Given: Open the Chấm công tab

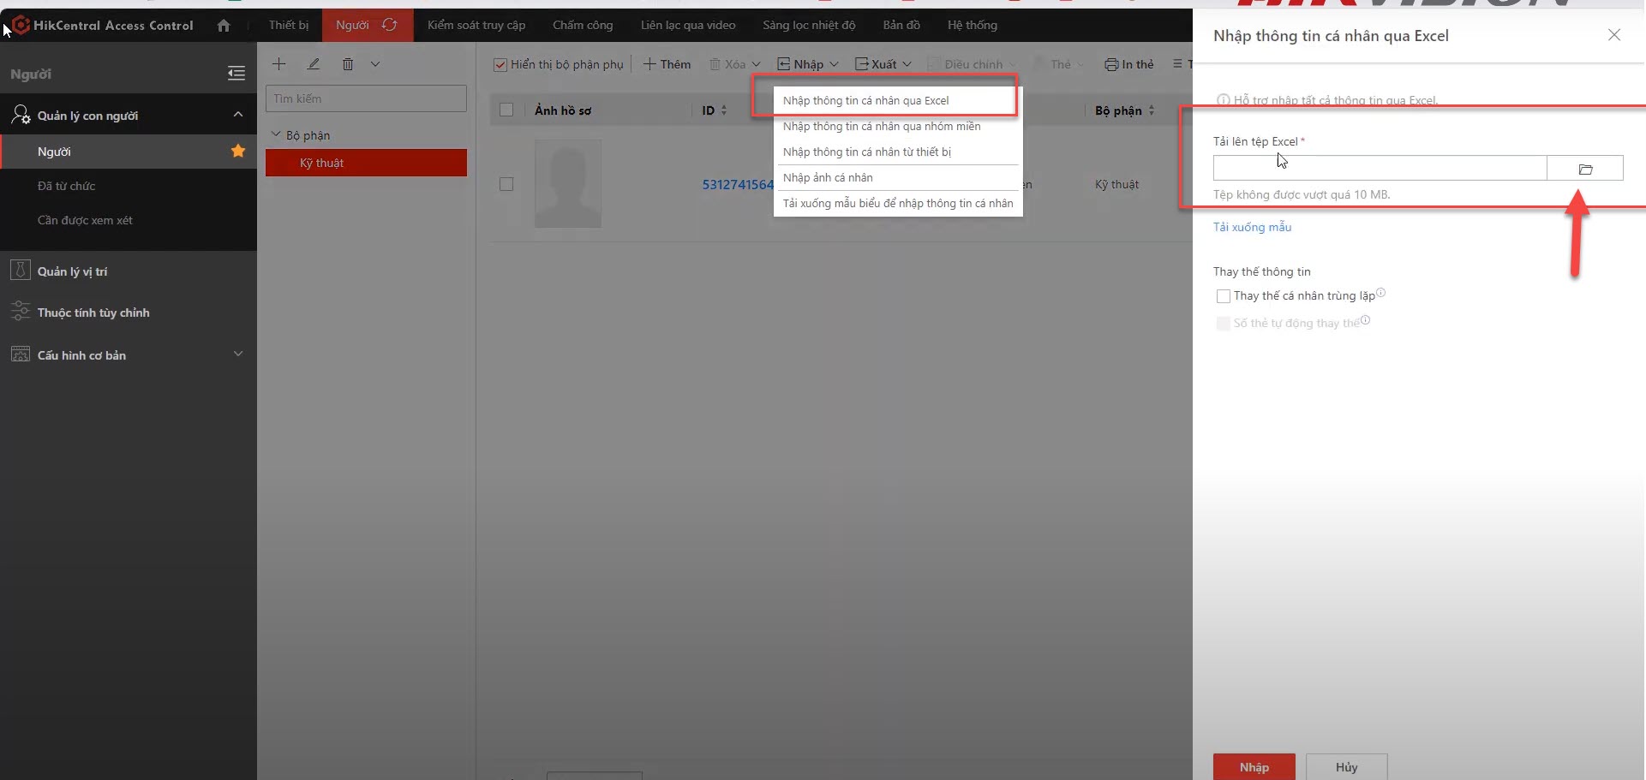Looking at the screenshot, I should pyautogui.click(x=583, y=25).
